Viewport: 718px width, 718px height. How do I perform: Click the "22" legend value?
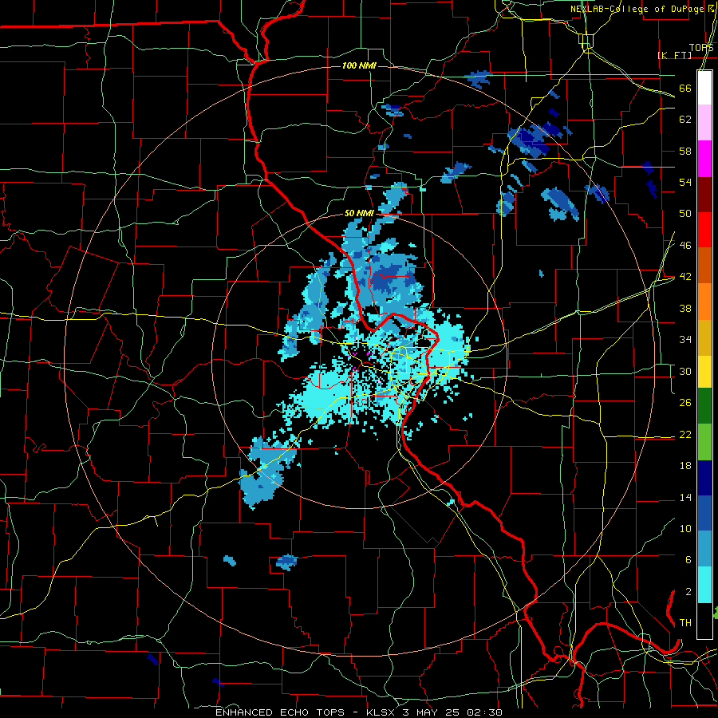coord(685,434)
